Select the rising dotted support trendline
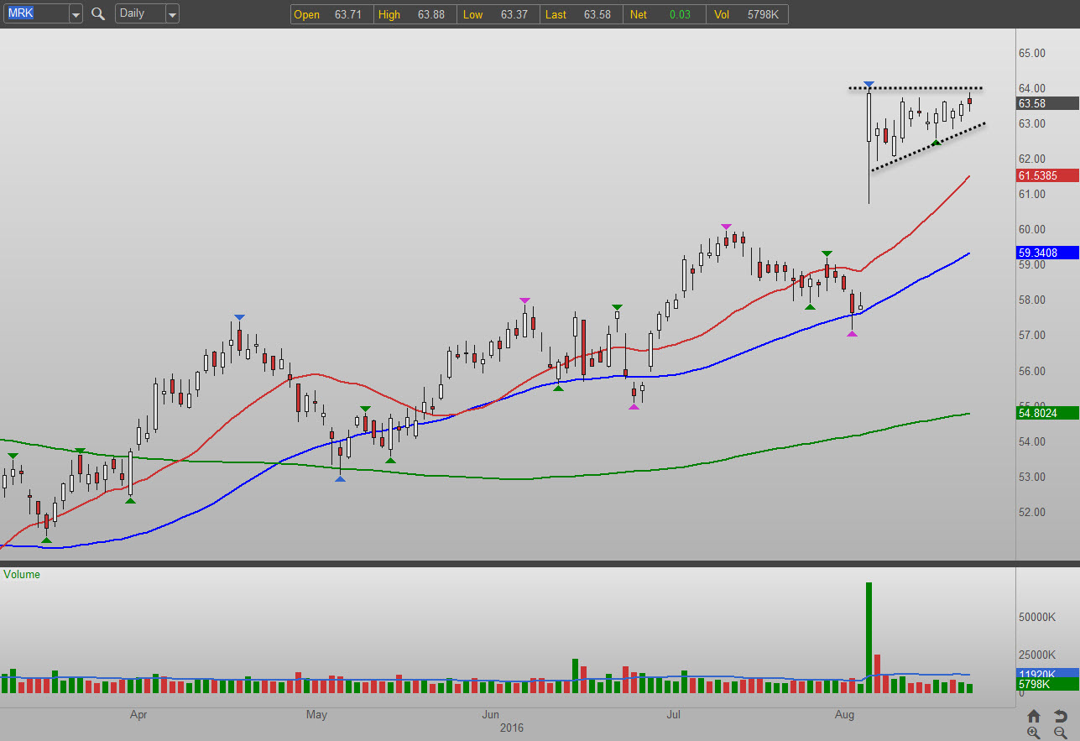Screen dimensions: 1080x741 click(x=927, y=147)
